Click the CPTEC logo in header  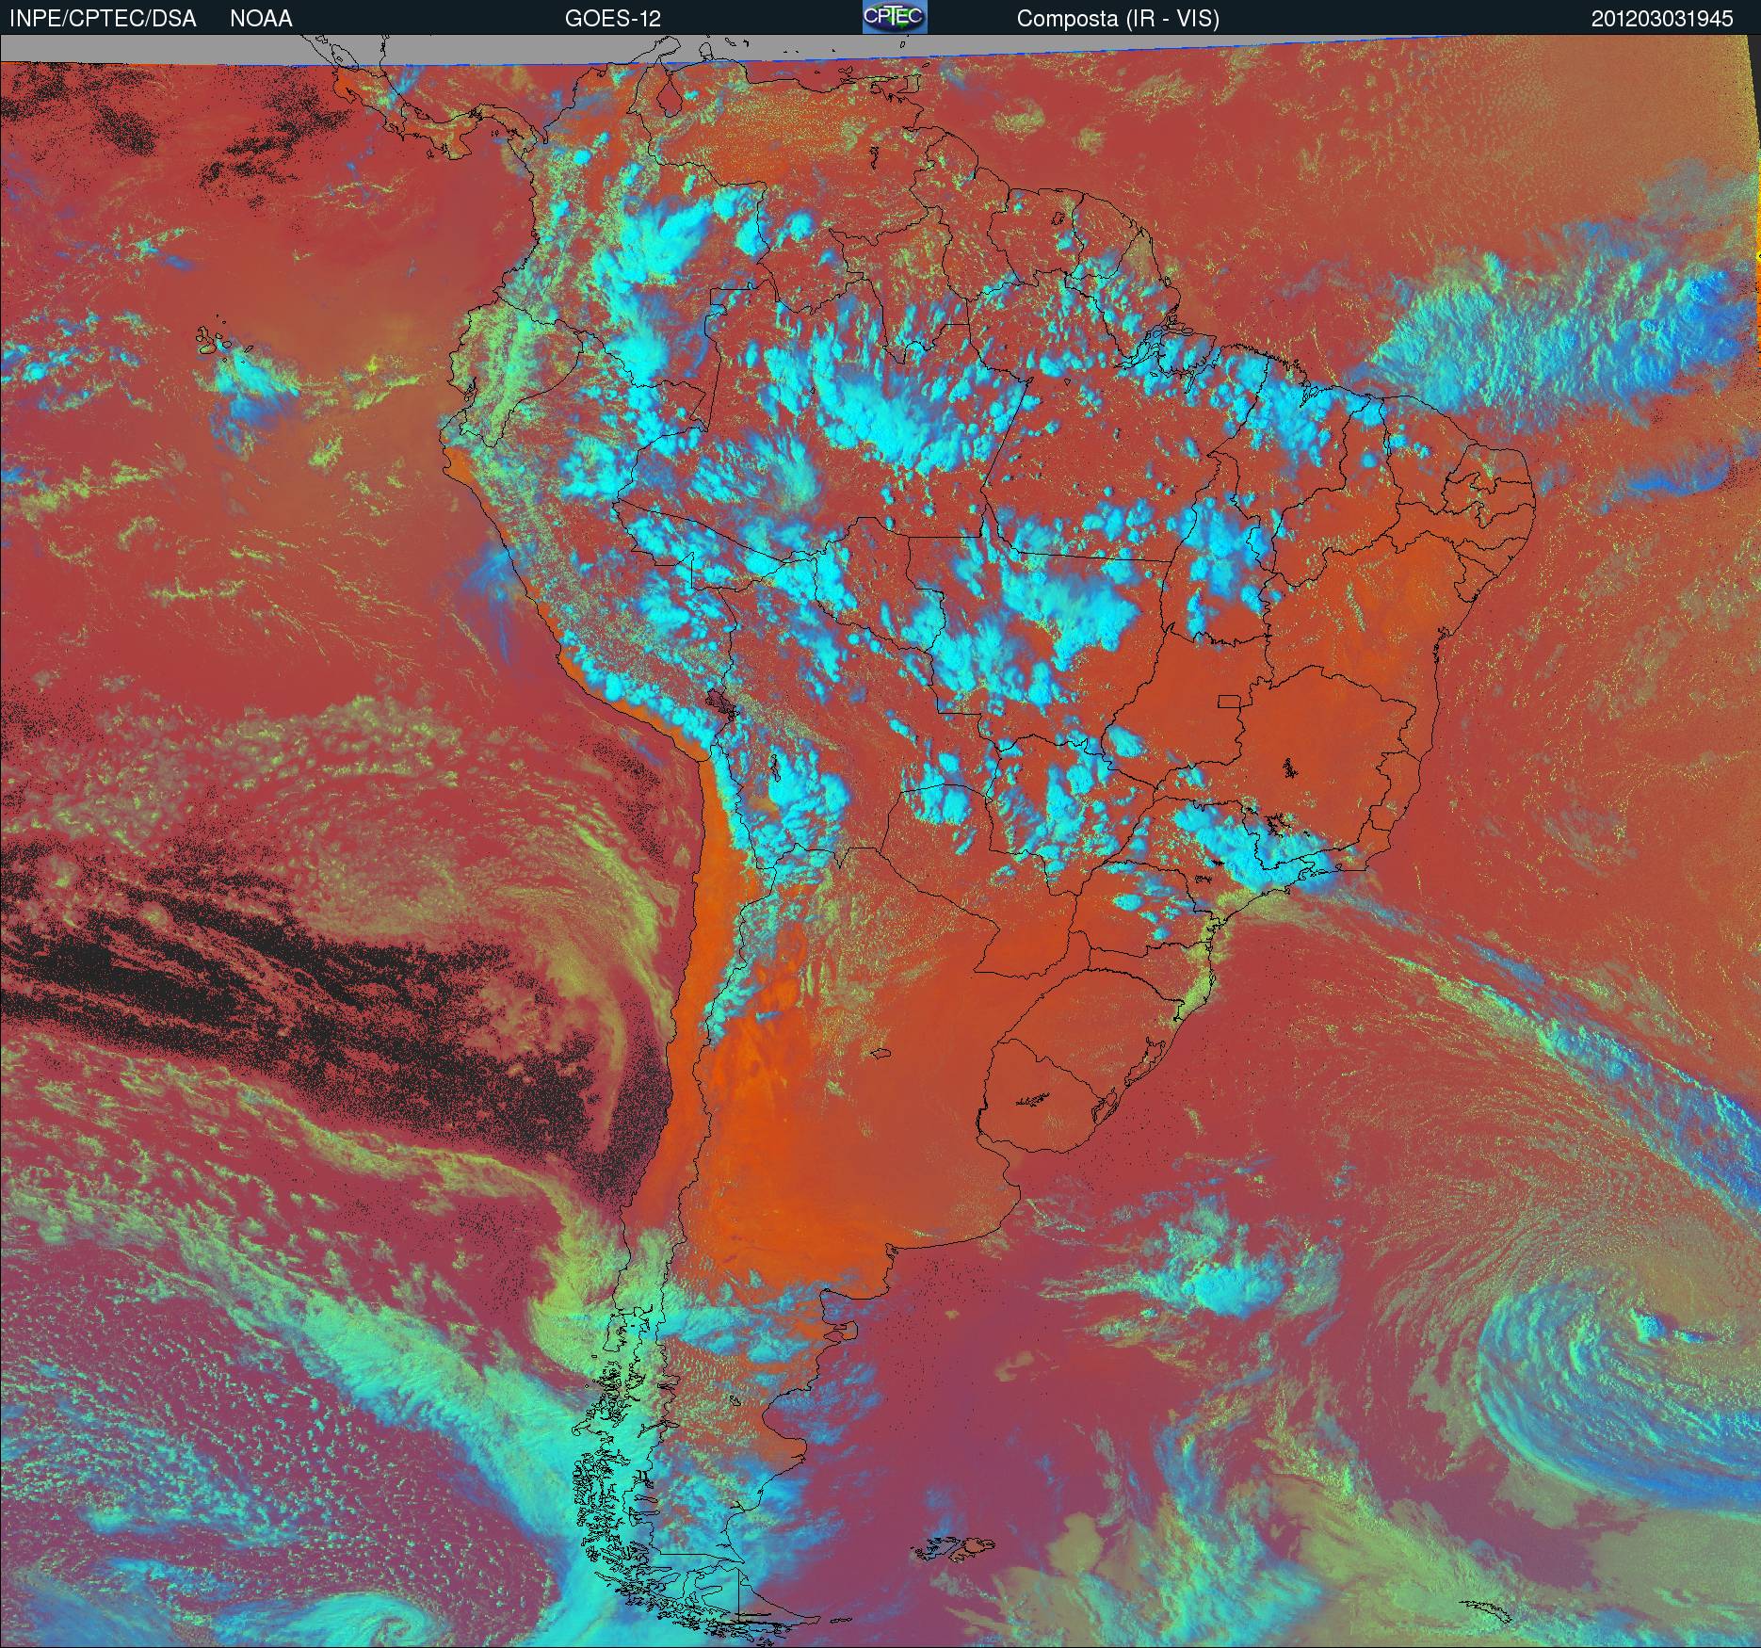895,17
